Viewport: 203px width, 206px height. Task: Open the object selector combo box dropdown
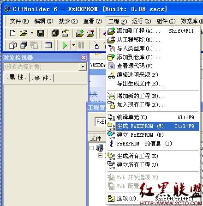(83, 67)
